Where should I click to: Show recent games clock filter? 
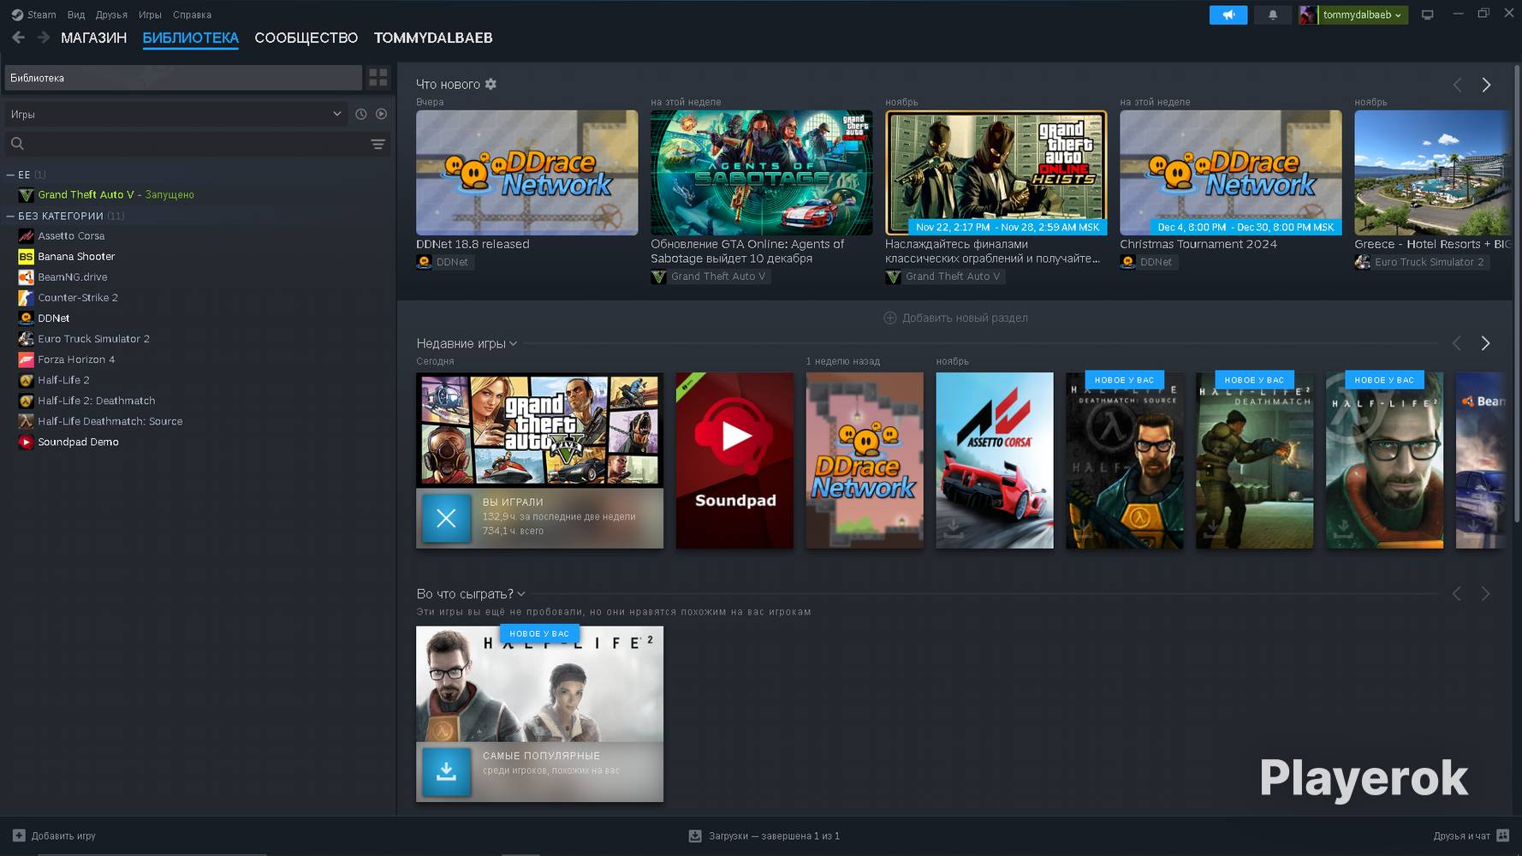click(361, 114)
